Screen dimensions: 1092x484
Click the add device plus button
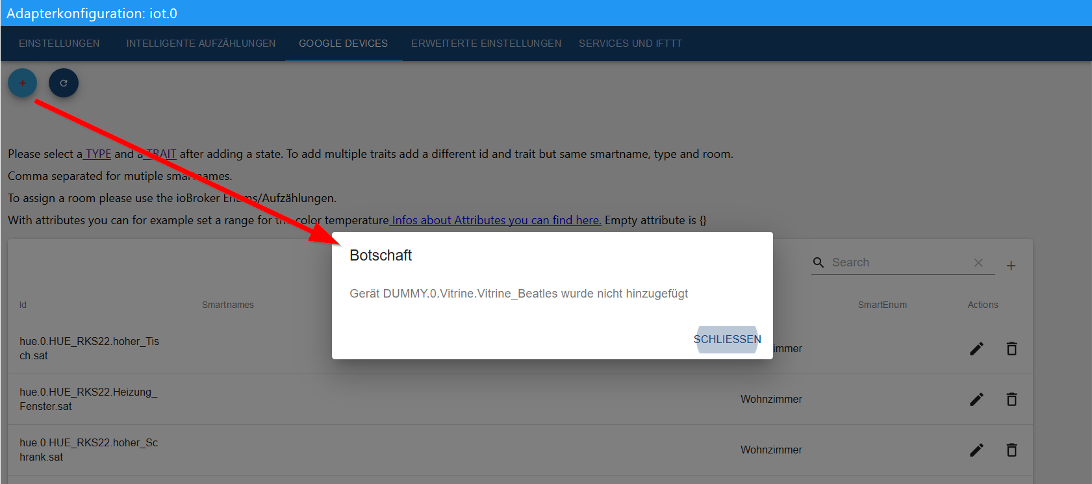click(23, 83)
